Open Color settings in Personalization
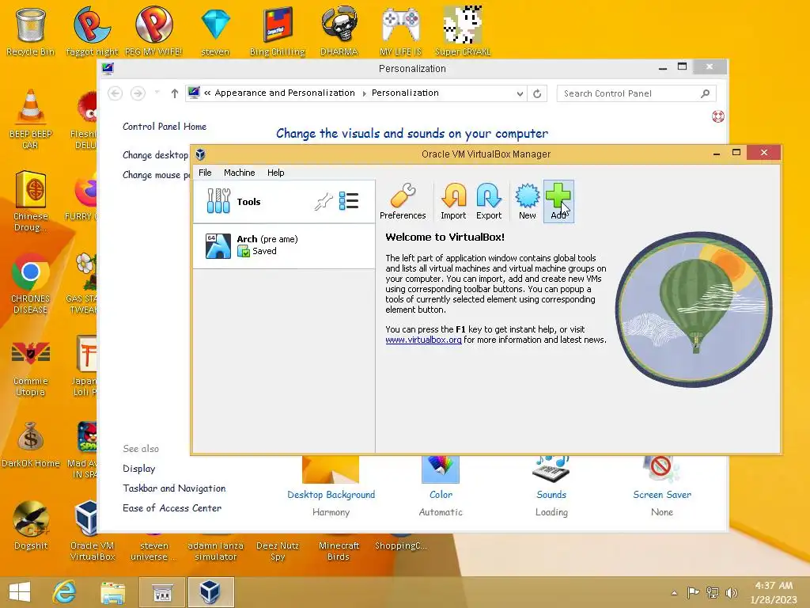810x608 pixels. click(441, 495)
